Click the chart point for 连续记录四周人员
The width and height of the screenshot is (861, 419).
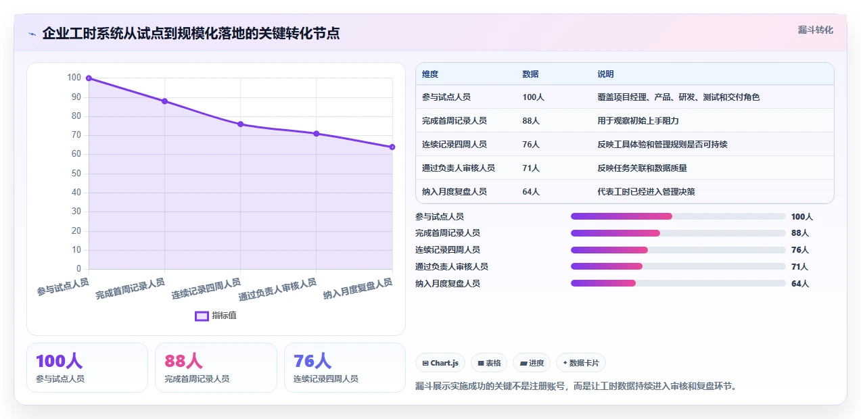(x=240, y=124)
